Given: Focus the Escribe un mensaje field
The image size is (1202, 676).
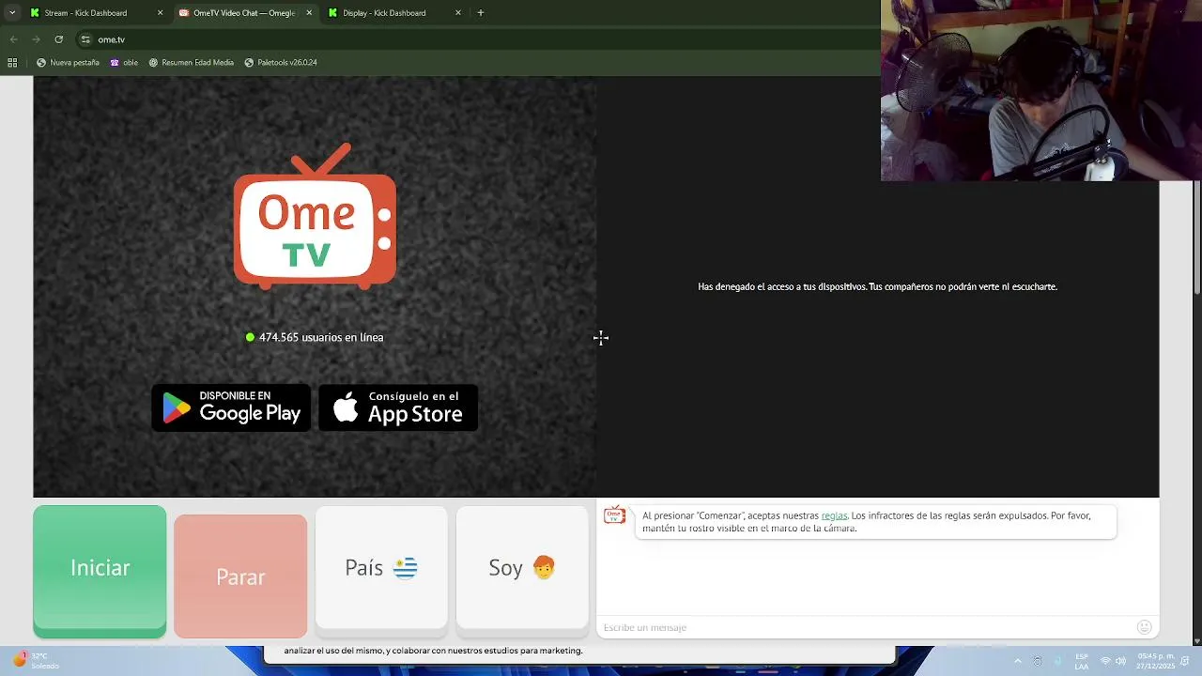Looking at the screenshot, I should coord(864,627).
